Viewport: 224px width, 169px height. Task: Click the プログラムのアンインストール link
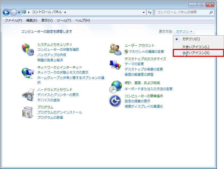(59, 112)
